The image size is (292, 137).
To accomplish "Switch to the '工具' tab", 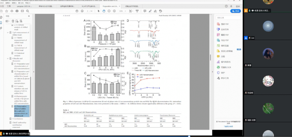I will tap(9, 6).
